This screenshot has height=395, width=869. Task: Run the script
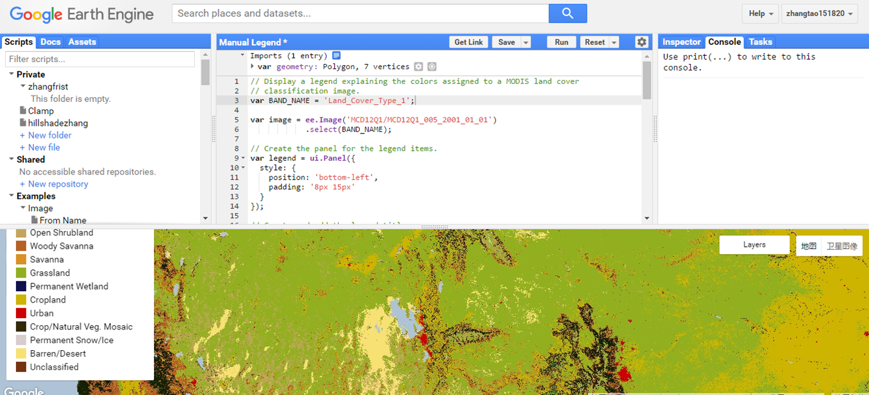tap(562, 42)
